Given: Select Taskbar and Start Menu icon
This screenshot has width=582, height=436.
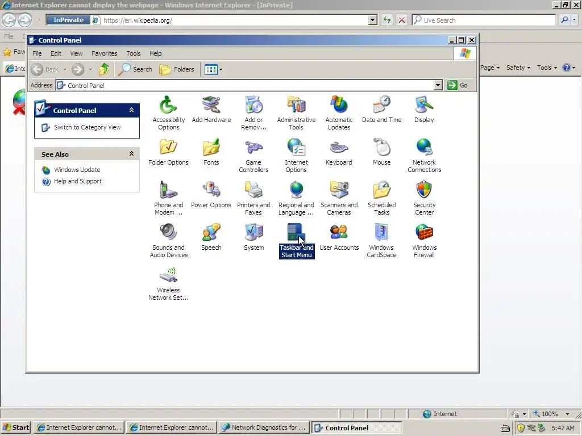Looking at the screenshot, I should point(296,241).
